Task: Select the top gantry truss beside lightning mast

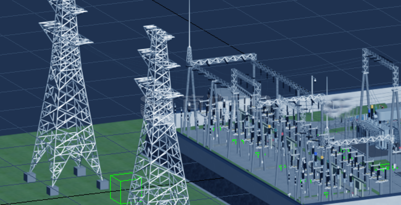Action: tap(224, 59)
